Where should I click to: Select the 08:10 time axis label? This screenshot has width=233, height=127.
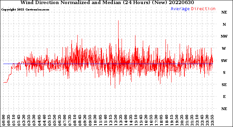[x=75, y=120]
